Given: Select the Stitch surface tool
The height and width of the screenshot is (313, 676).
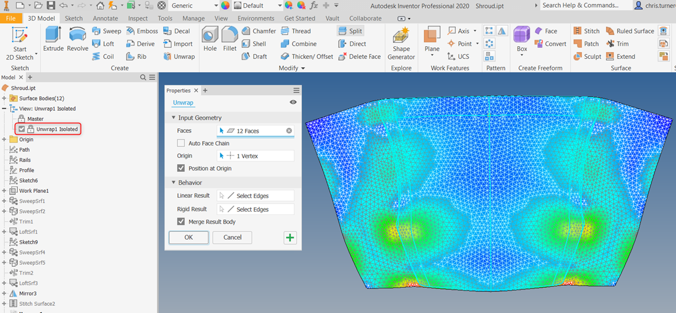Looking at the screenshot, I should 586,31.
